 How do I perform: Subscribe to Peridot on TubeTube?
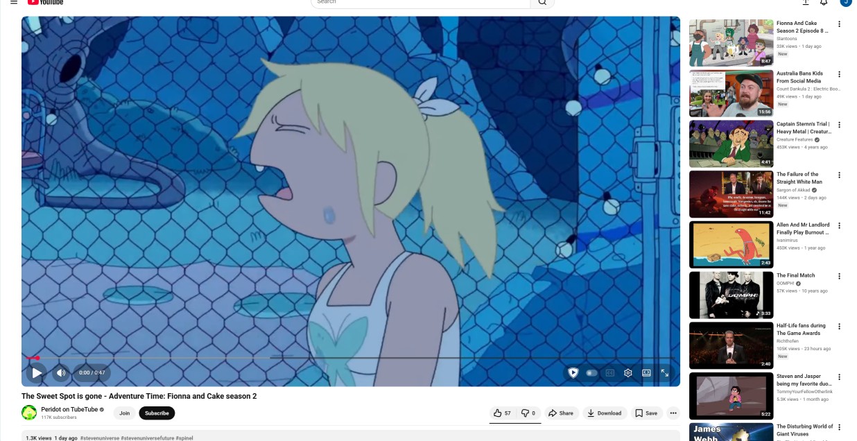pyautogui.click(x=157, y=413)
